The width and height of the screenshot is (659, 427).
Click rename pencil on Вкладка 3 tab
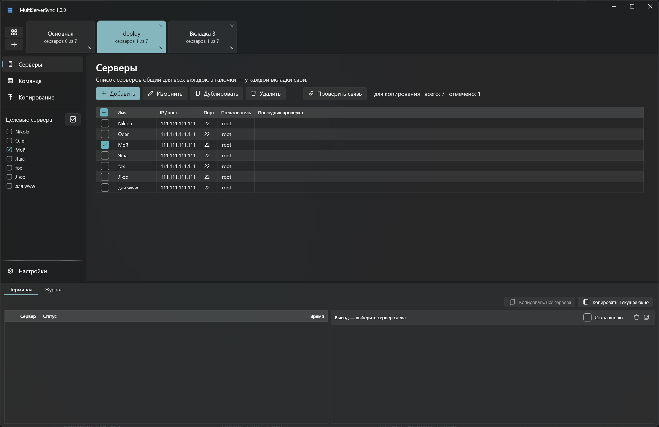pos(232,48)
